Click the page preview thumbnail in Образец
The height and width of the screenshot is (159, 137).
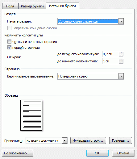(31, 115)
